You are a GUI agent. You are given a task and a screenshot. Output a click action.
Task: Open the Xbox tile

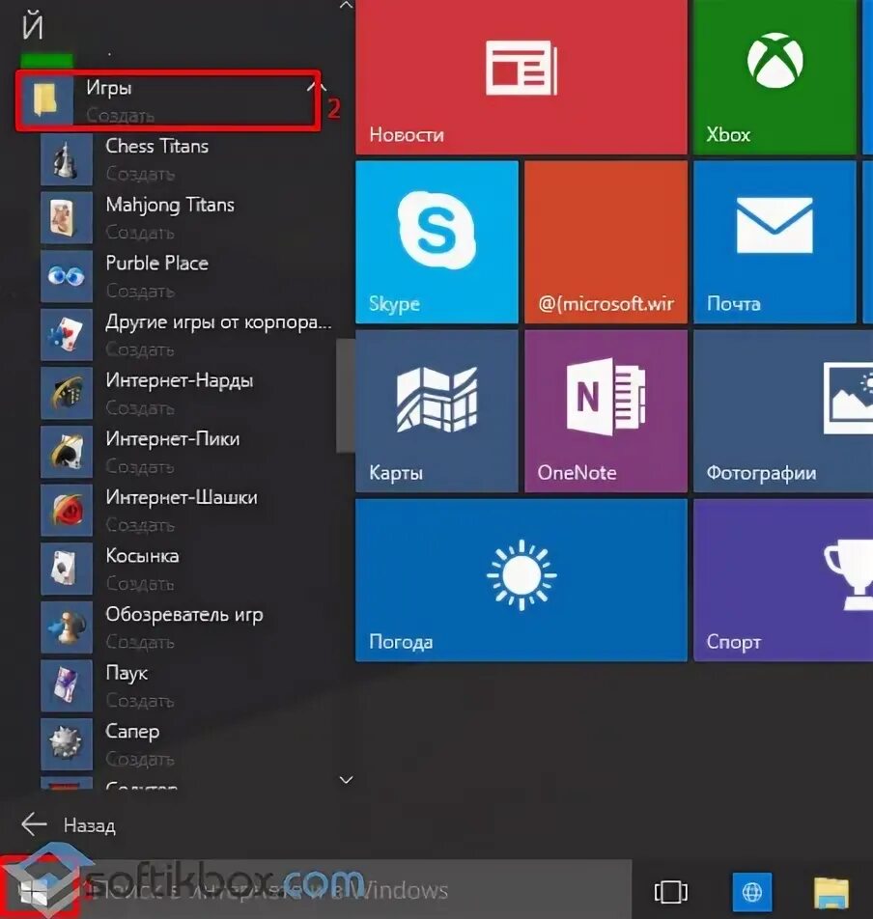click(774, 77)
